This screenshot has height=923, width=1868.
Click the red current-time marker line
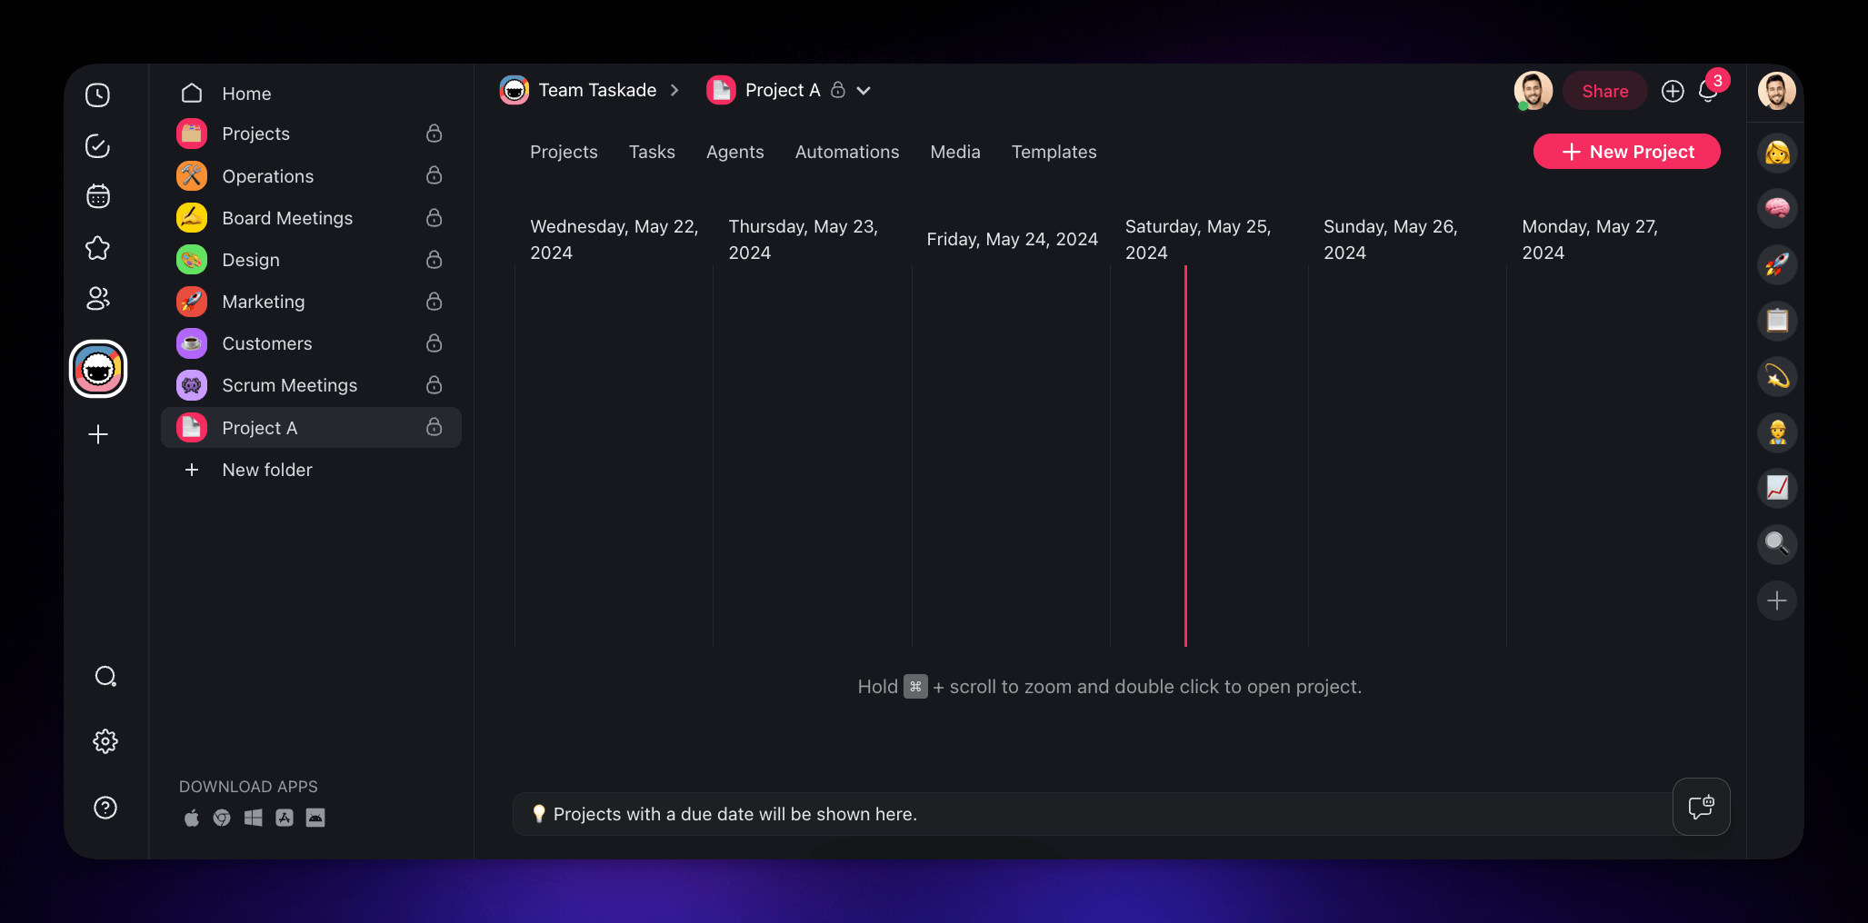click(1185, 454)
